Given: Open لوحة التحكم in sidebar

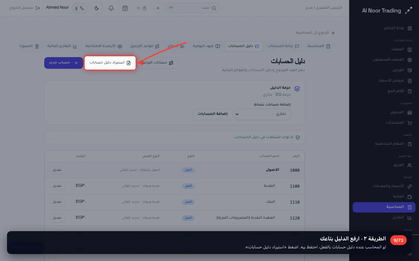Looking at the screenshot, I should pos(384,28).
